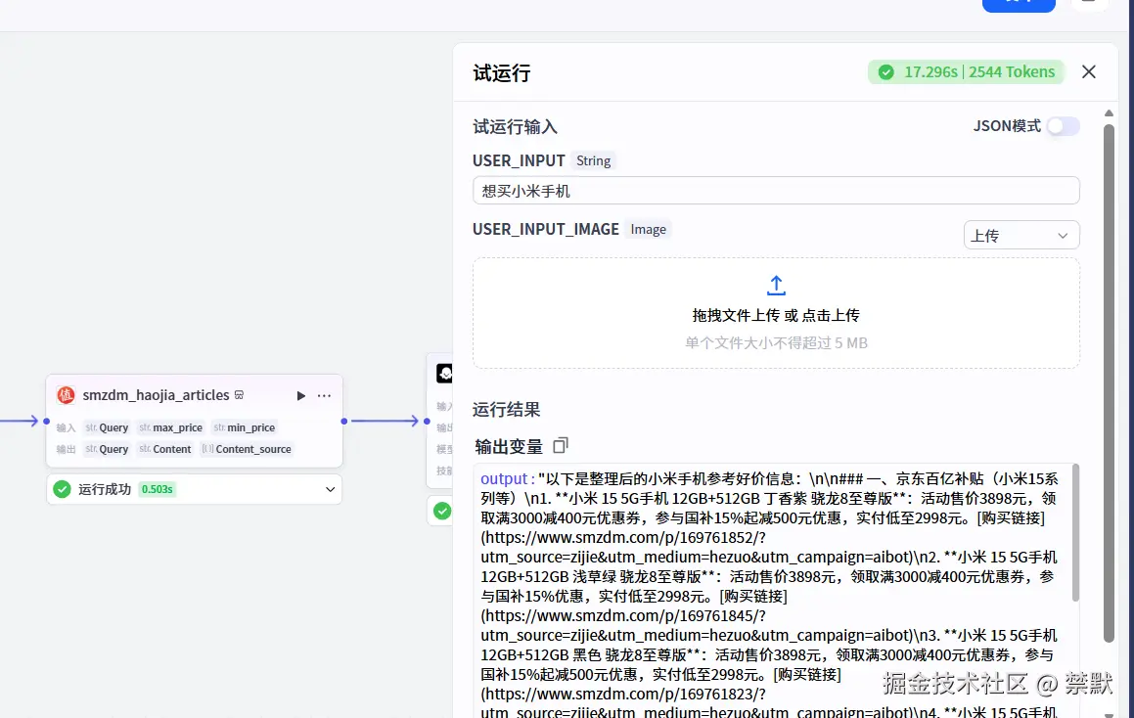
Task: Click the Query output parameter tag
Action: pyautogui.click(x=107, y=449)
